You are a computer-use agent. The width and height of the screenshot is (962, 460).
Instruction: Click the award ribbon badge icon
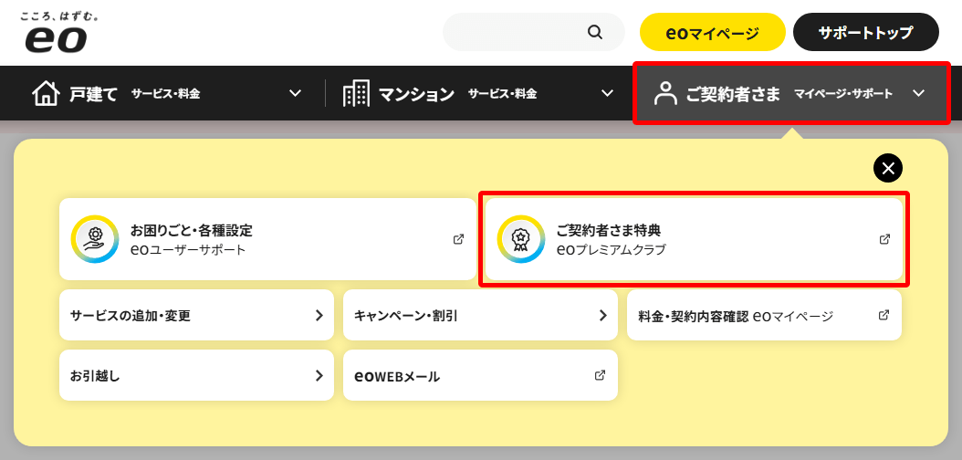(x=521, y=239)
